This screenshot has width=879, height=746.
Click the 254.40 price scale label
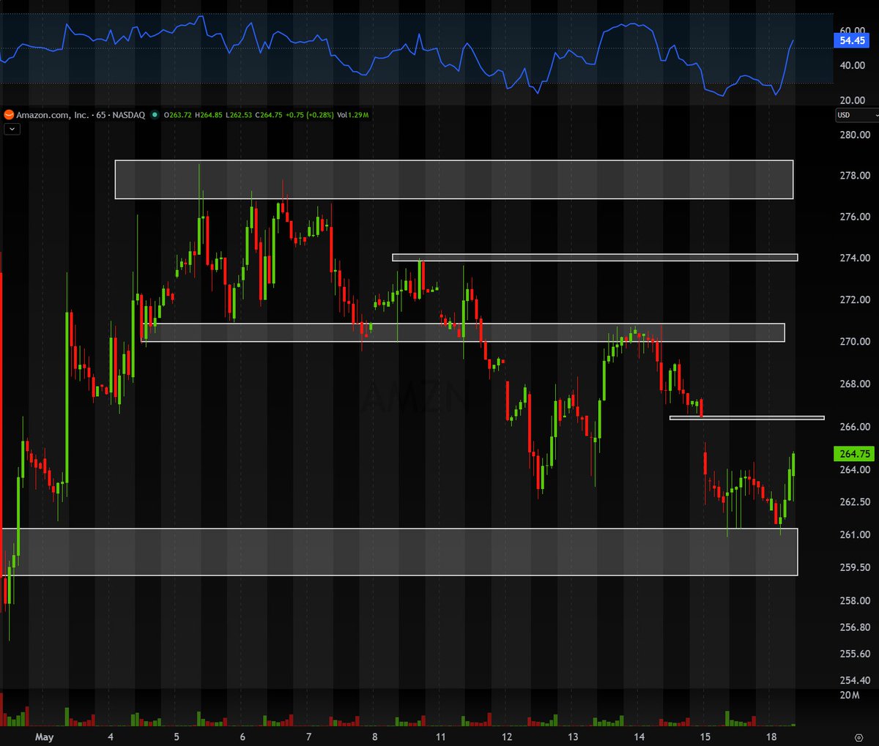855,680
